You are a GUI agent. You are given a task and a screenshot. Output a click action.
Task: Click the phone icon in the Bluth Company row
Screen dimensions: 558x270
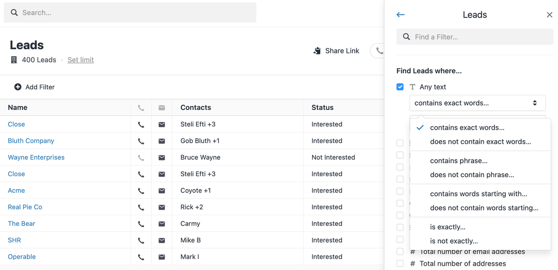[141, 141]
